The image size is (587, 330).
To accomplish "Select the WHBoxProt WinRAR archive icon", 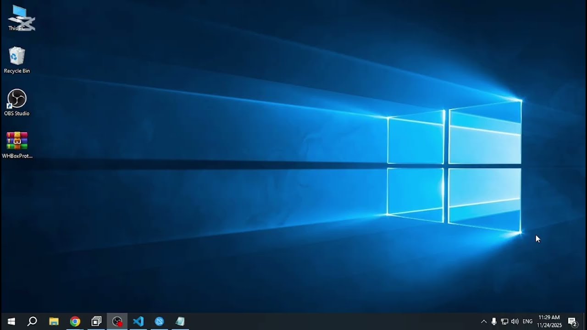I will (17, 145).
